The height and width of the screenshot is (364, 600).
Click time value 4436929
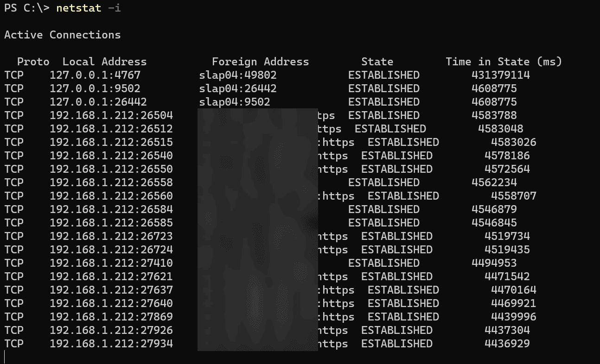(x=507, y=344)
